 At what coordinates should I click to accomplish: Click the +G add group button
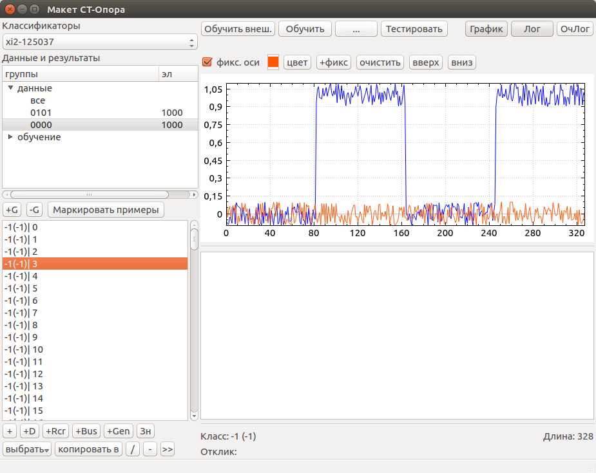(12, 210)
